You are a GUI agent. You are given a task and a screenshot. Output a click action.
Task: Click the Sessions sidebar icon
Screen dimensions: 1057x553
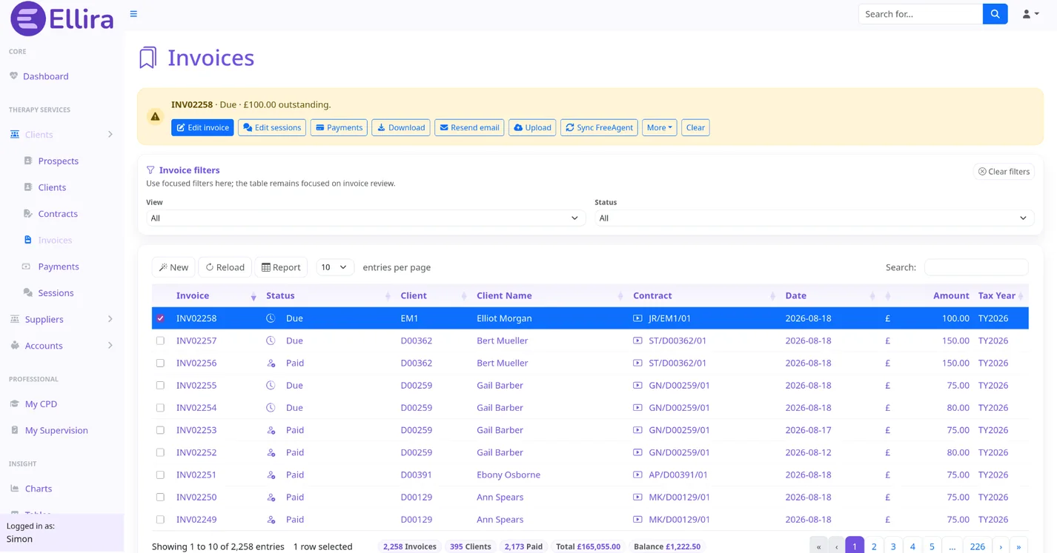click(x=28, y=292)
